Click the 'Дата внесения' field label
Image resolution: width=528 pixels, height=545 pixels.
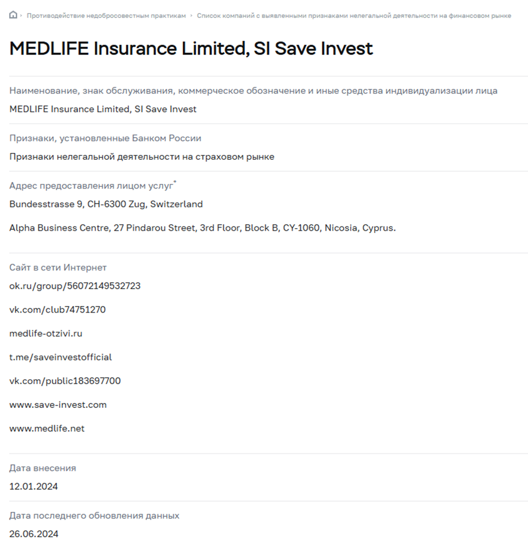43,468
